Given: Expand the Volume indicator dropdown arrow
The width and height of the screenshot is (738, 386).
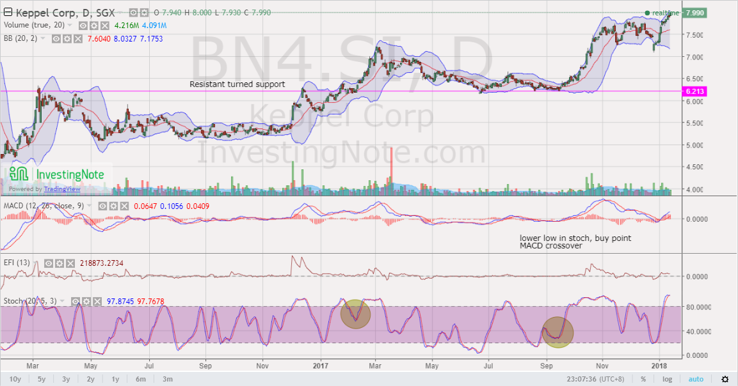Looking at the screenshot, I should [69, 26].
